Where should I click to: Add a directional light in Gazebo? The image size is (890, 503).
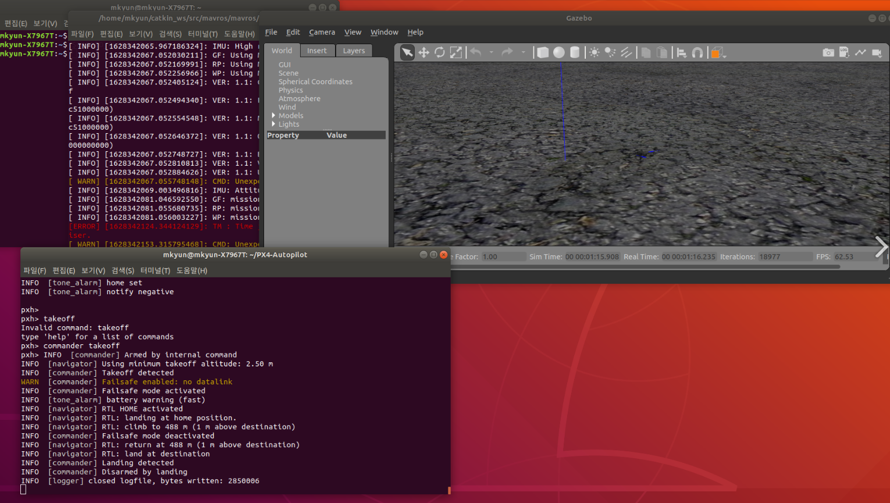coord(626,52)
